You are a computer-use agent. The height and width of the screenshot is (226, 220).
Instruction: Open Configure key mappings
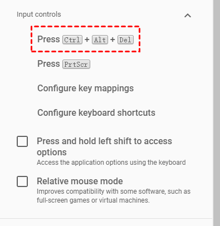click(85, 89)
